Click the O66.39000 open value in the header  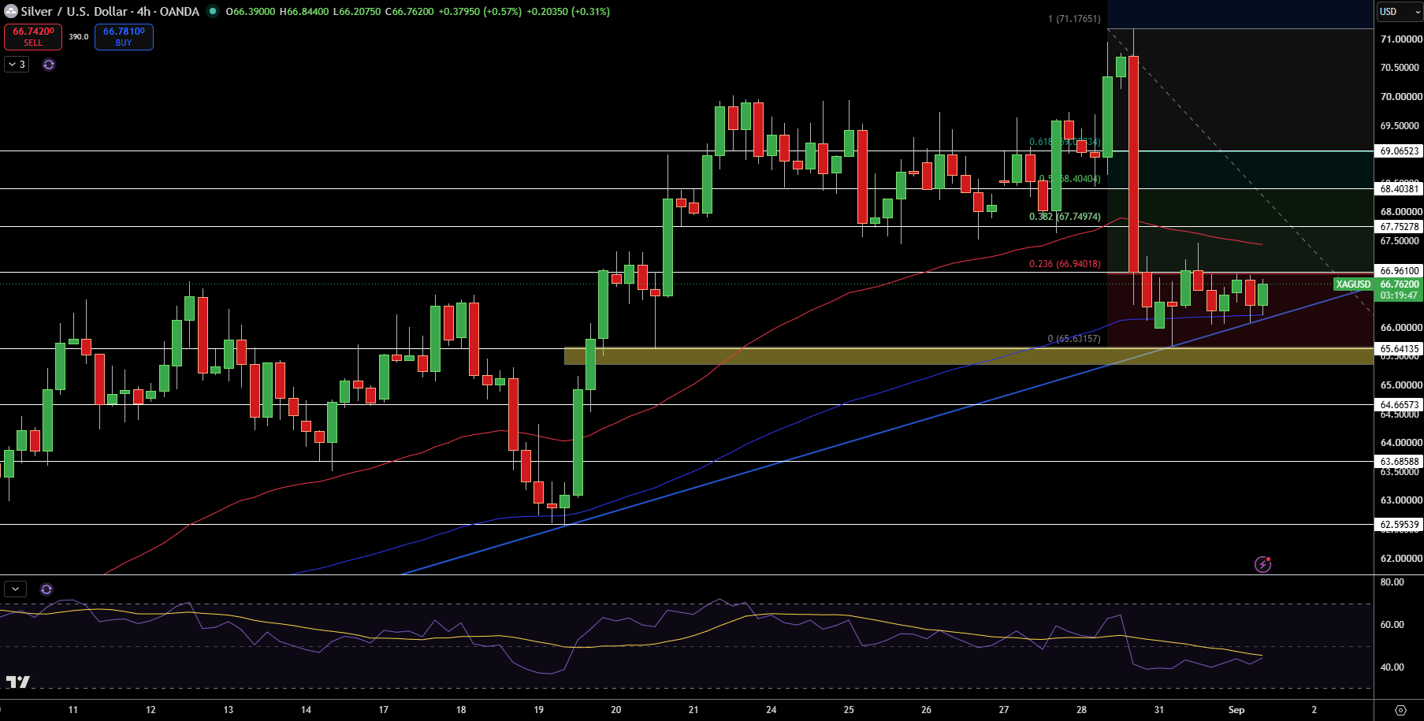point(251,12)
